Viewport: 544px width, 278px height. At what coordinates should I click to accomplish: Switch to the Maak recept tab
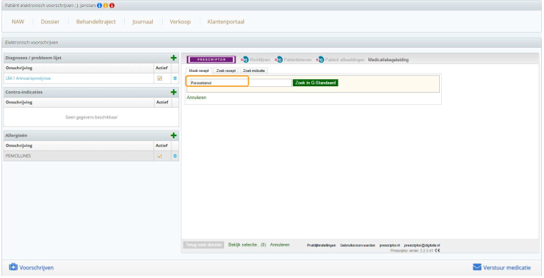coord(198,71)
